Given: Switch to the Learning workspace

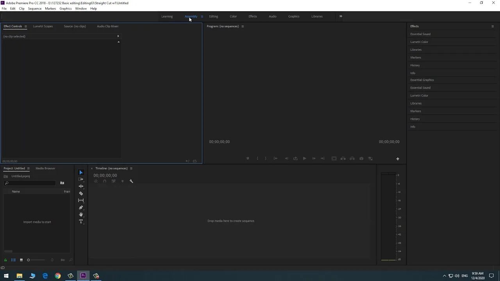Looking at the screenshot, I should coord(167,16).
